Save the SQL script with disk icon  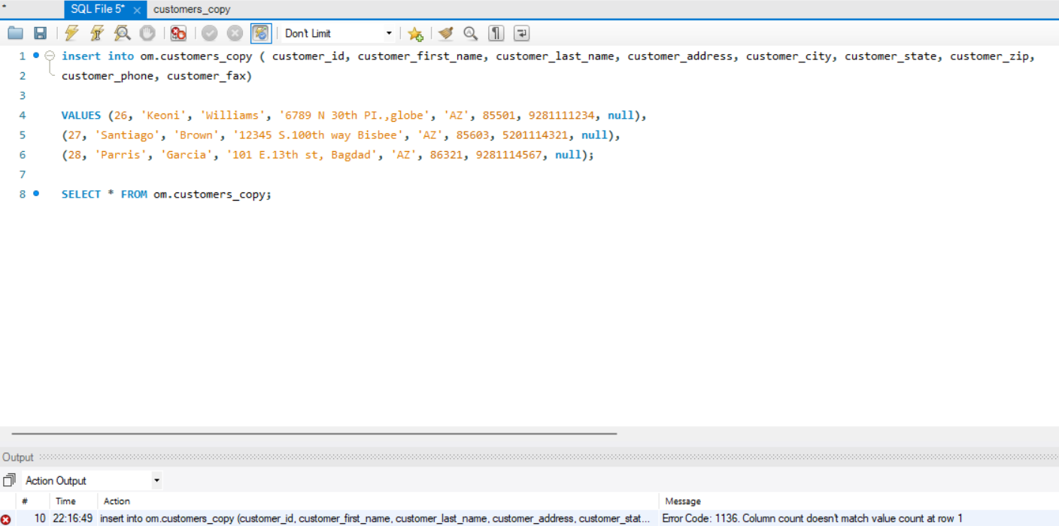[x=40, y=33]
